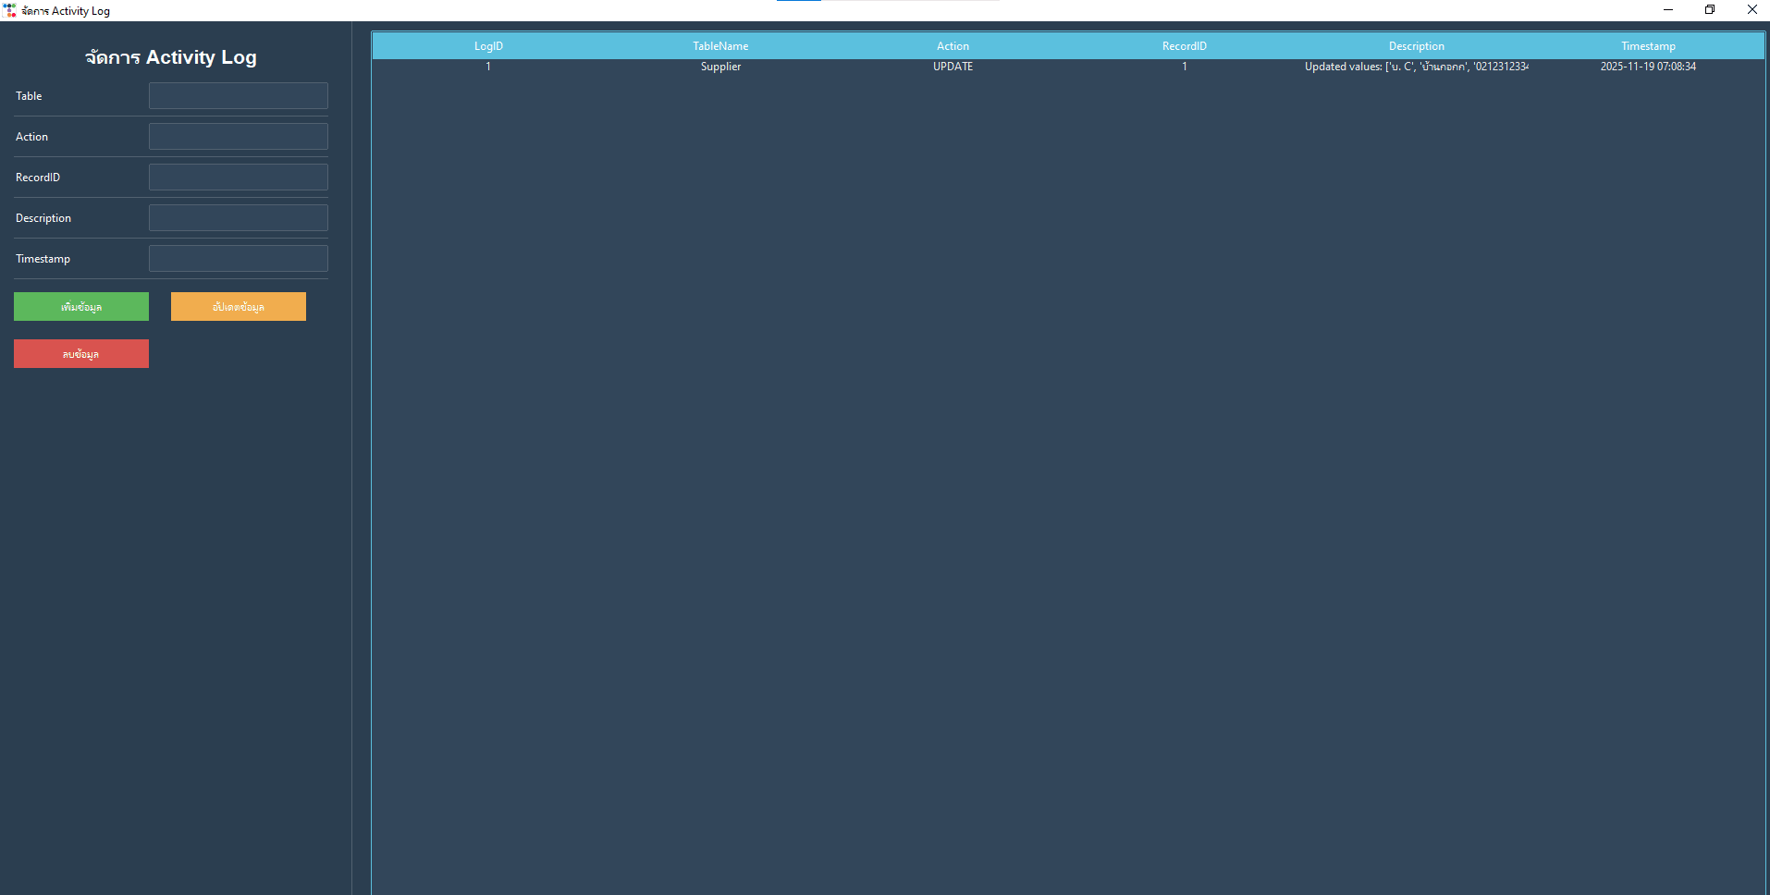The height and width of the screenshot is (895, 1770).
Task: Click the 2025-11-19 07:08:34 timestamp cell
Action: click(1648, 67)
